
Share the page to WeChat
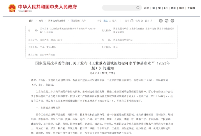click(167, 21)
